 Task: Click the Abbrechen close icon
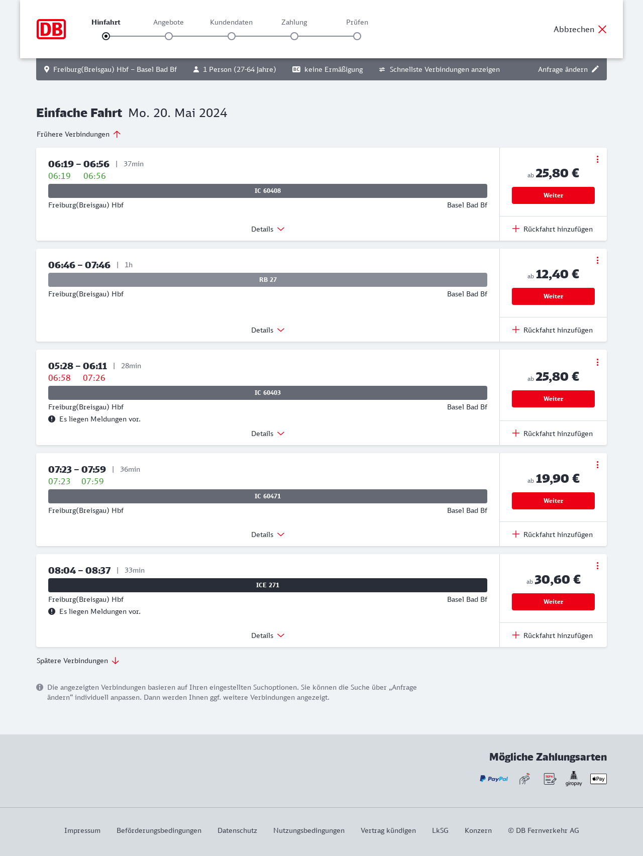click(602, 29)
